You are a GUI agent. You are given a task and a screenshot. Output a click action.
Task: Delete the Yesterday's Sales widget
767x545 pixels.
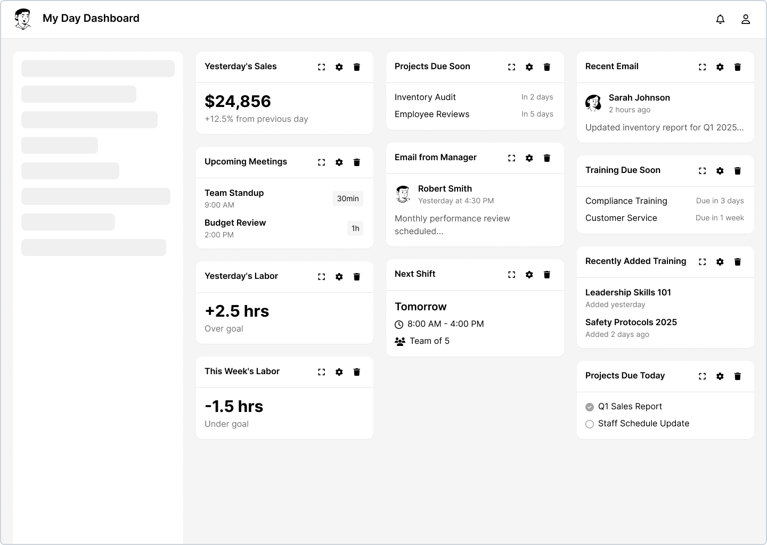357,67
